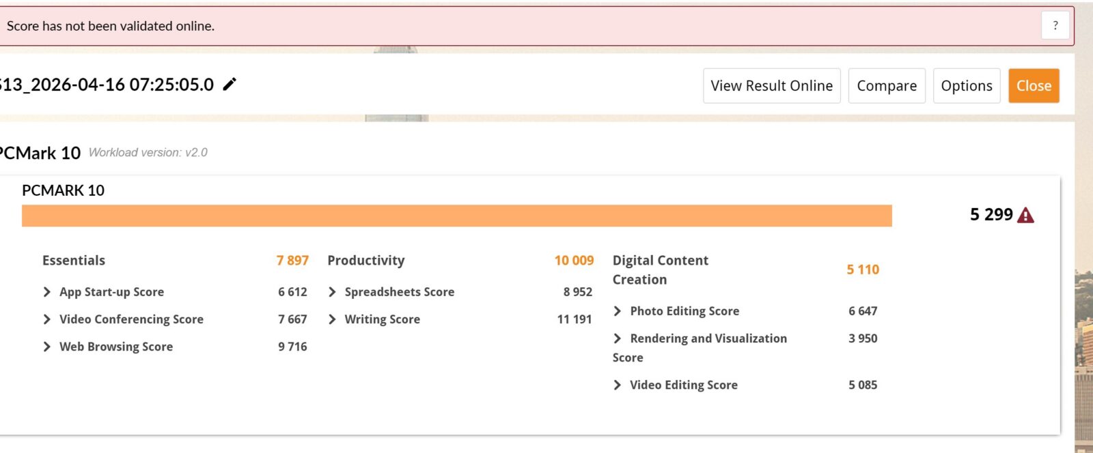
Task: Expand the Web Browsing Score row
Action: (47, 347)
